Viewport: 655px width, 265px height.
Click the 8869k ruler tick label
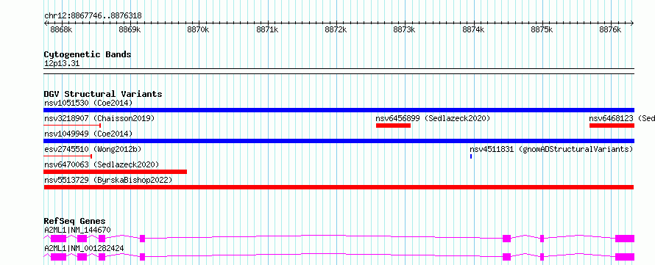click(130, 30)
